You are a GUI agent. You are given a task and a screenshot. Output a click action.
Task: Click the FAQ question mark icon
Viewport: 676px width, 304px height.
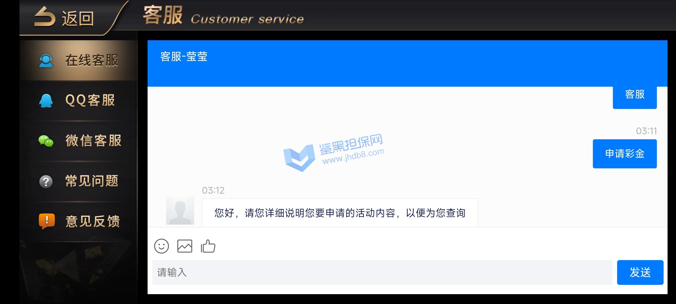46,182
